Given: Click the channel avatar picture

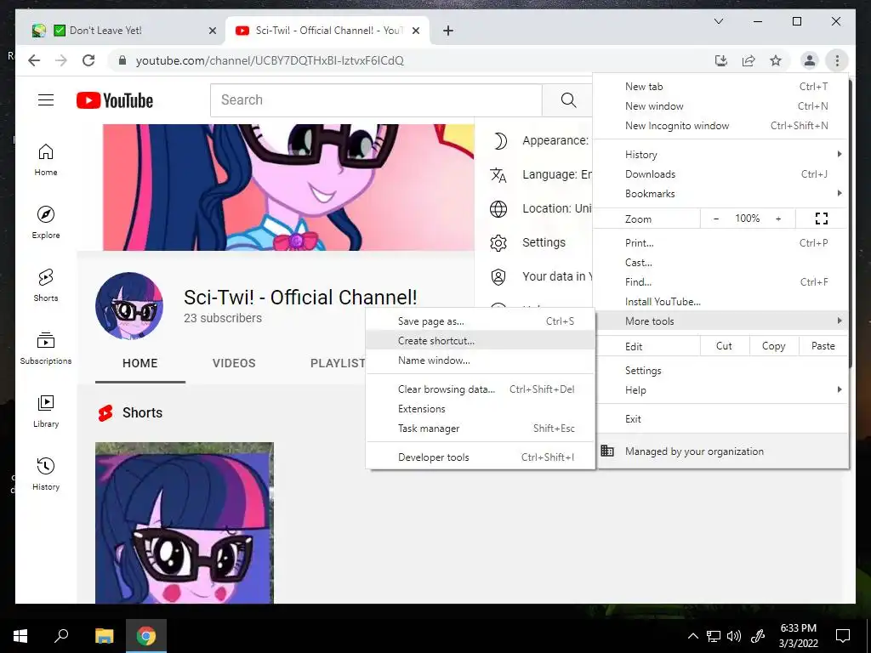Looking at the screenshot, I should click(129, 306).
